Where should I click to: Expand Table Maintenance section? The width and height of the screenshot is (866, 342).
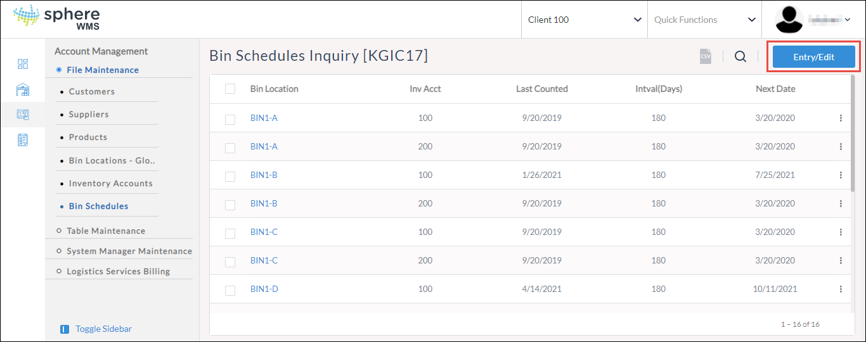pos(105,231)
